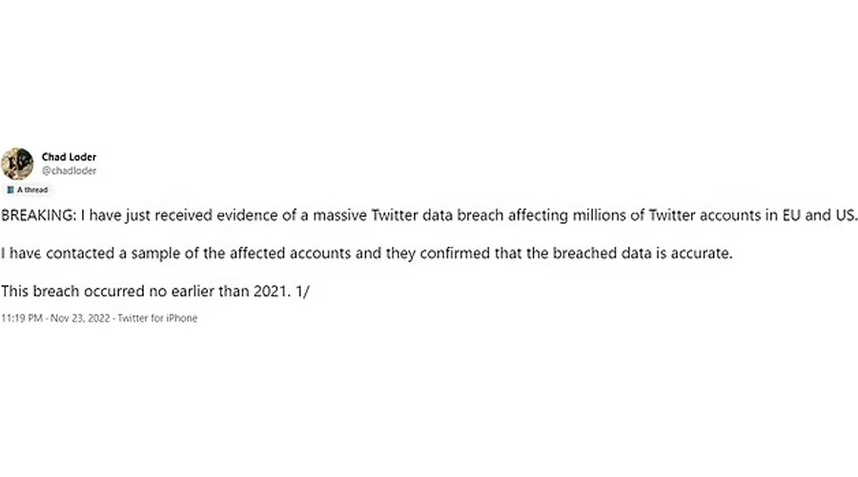Viewport: 858px width, 477px height.
Task: Click the @chadloder handle
Action: (69, 170)
